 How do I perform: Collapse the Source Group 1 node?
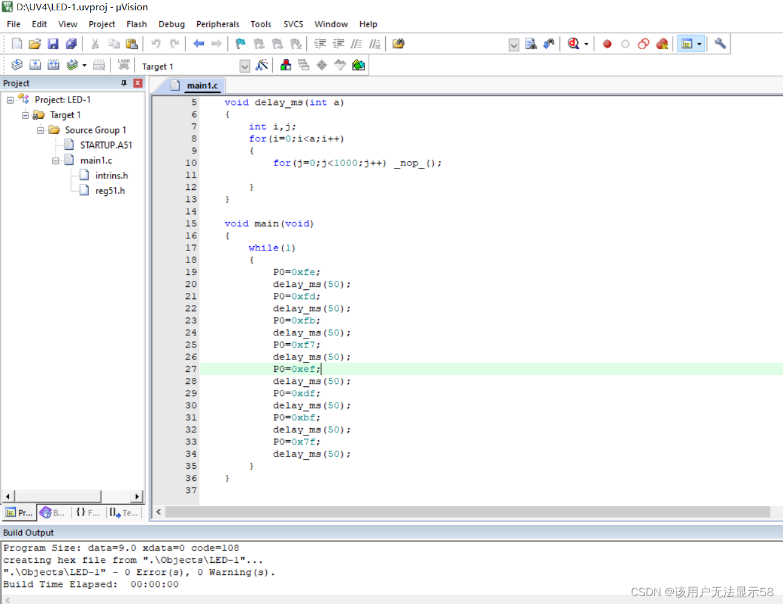[x=41, y=130]
